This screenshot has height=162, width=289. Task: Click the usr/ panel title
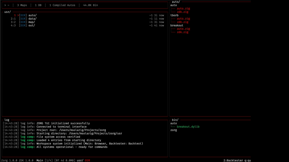coord(7,12)
